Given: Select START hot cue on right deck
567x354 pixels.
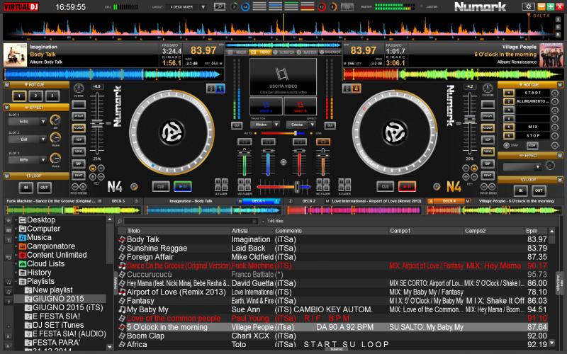Looking at the screenshot, I should coord(532,93).
